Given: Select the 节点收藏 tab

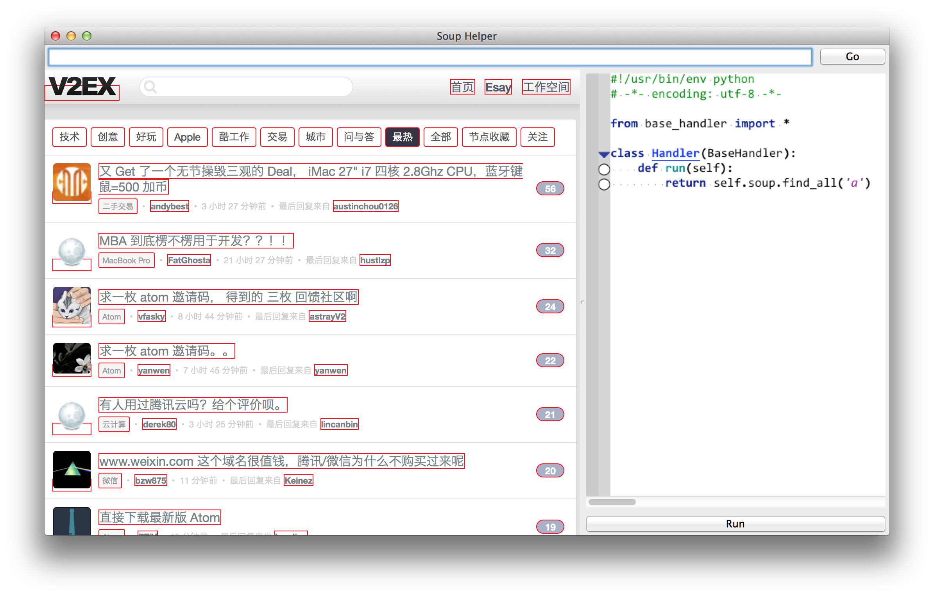Looking at the screenshot, I should tap(489, 137).
